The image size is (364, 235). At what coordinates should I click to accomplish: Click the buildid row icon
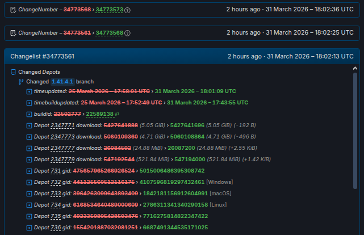click(x=29, y=114)
